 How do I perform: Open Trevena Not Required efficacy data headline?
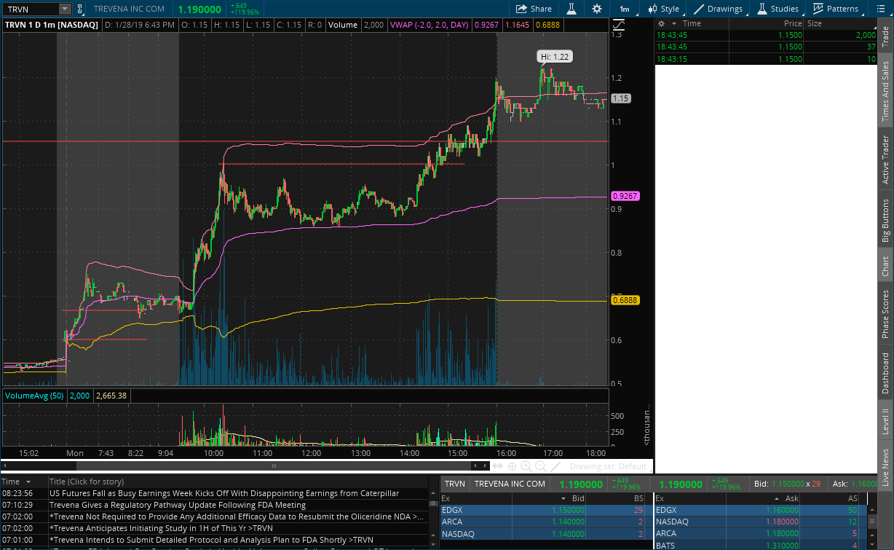pyautogui.click(x=237, y=516)
